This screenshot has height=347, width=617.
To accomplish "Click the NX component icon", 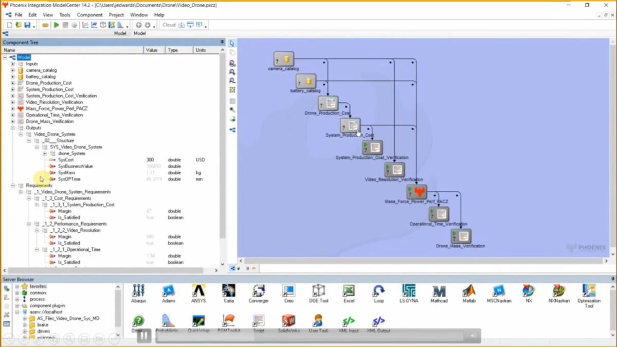I will pyautogui.click(x=529, y=294).
